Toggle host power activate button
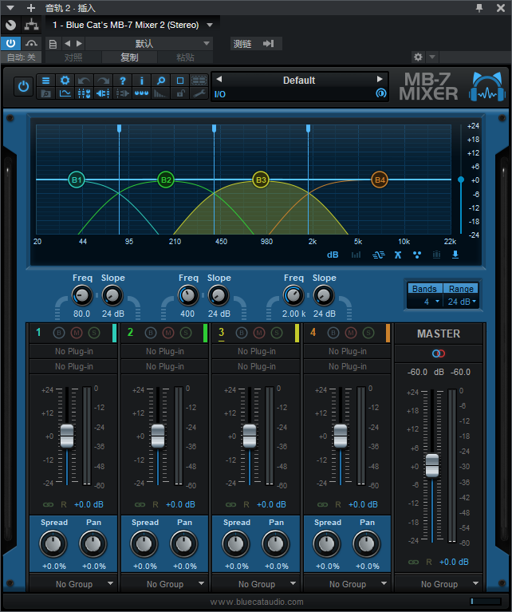 10,43
